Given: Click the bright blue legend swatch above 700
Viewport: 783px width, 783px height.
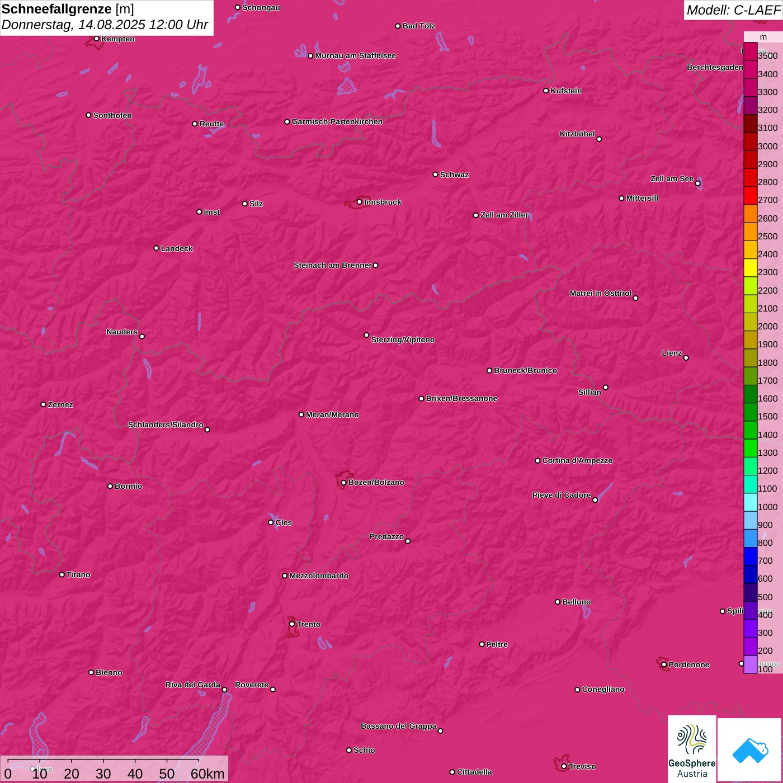Looking at the screenshot, I should click(x=750, y=556).
